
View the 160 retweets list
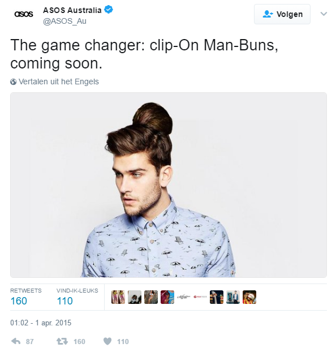tap(26, 297)
